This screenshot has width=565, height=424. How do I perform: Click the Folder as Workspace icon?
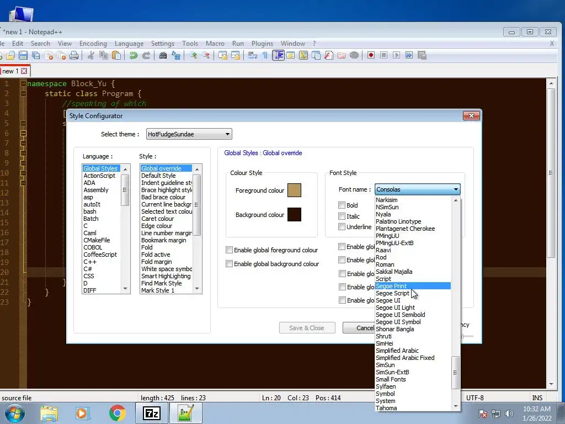click(x=341, y=55)
